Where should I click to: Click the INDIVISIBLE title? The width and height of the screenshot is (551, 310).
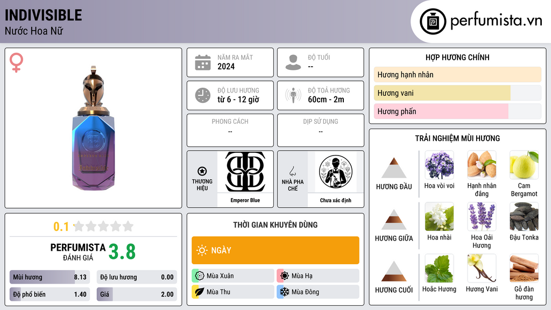[44, 15]
